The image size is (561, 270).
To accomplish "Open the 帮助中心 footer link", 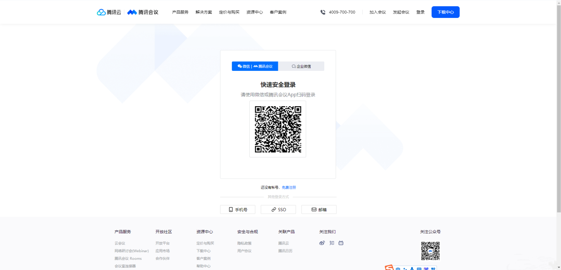I will tap(204, 266).
